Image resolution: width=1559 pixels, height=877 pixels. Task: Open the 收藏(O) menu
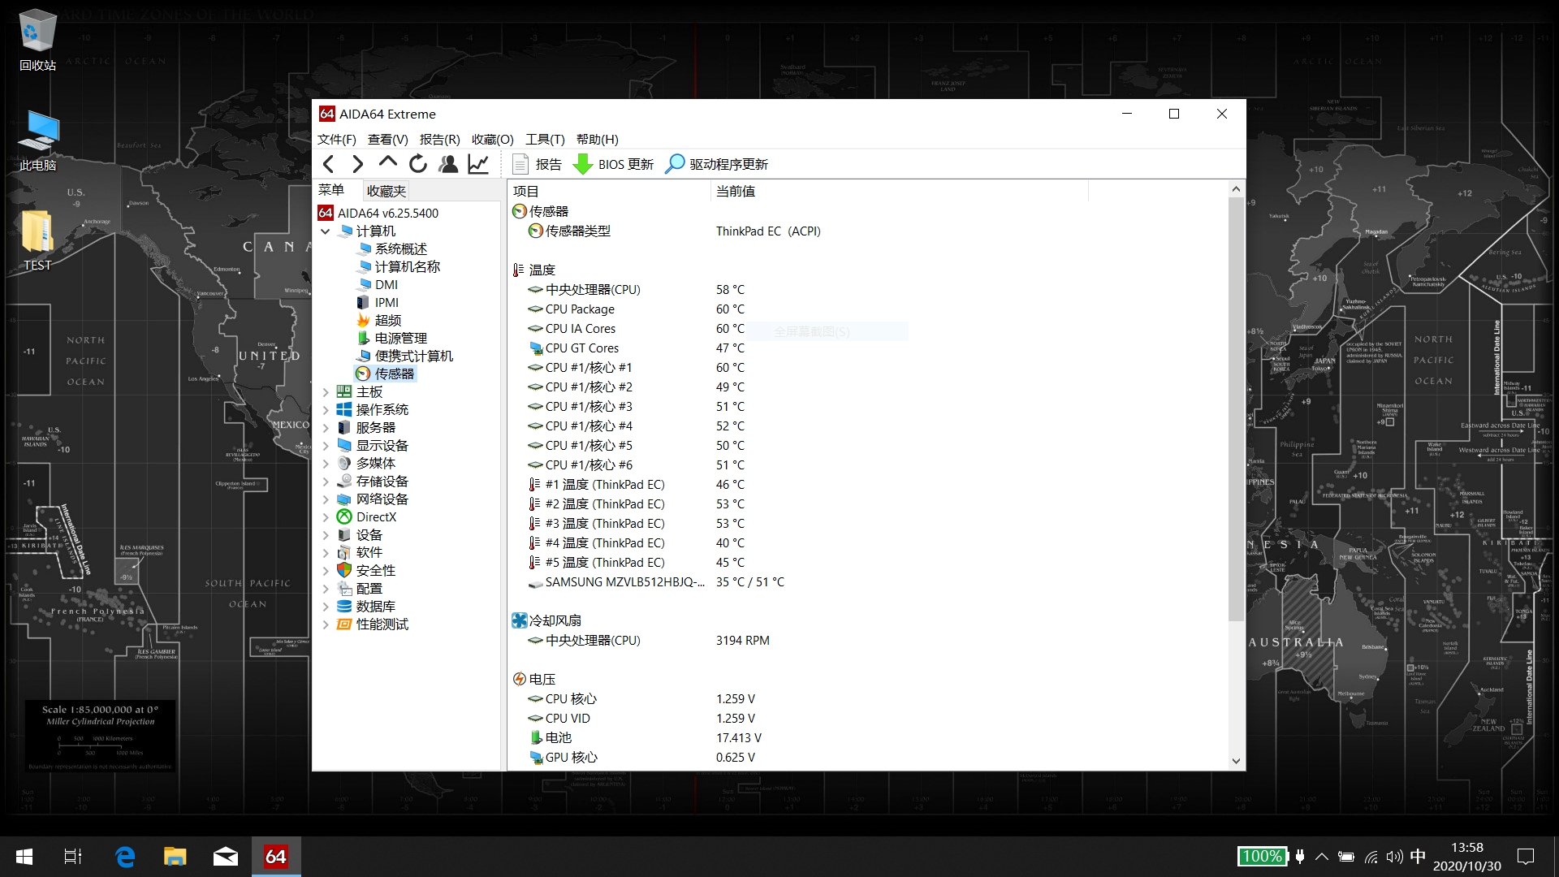tap(493, 139)
